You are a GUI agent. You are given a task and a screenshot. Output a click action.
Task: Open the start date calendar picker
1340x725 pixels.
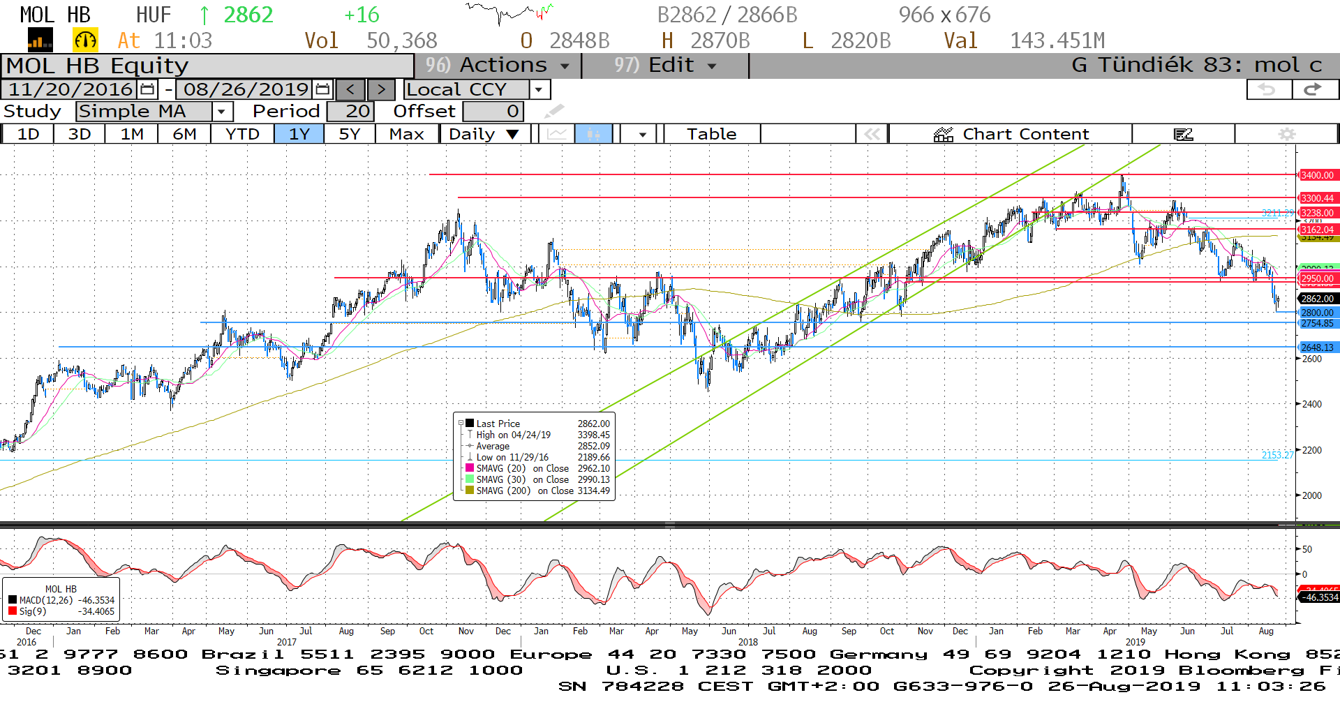tap(147, 89)
